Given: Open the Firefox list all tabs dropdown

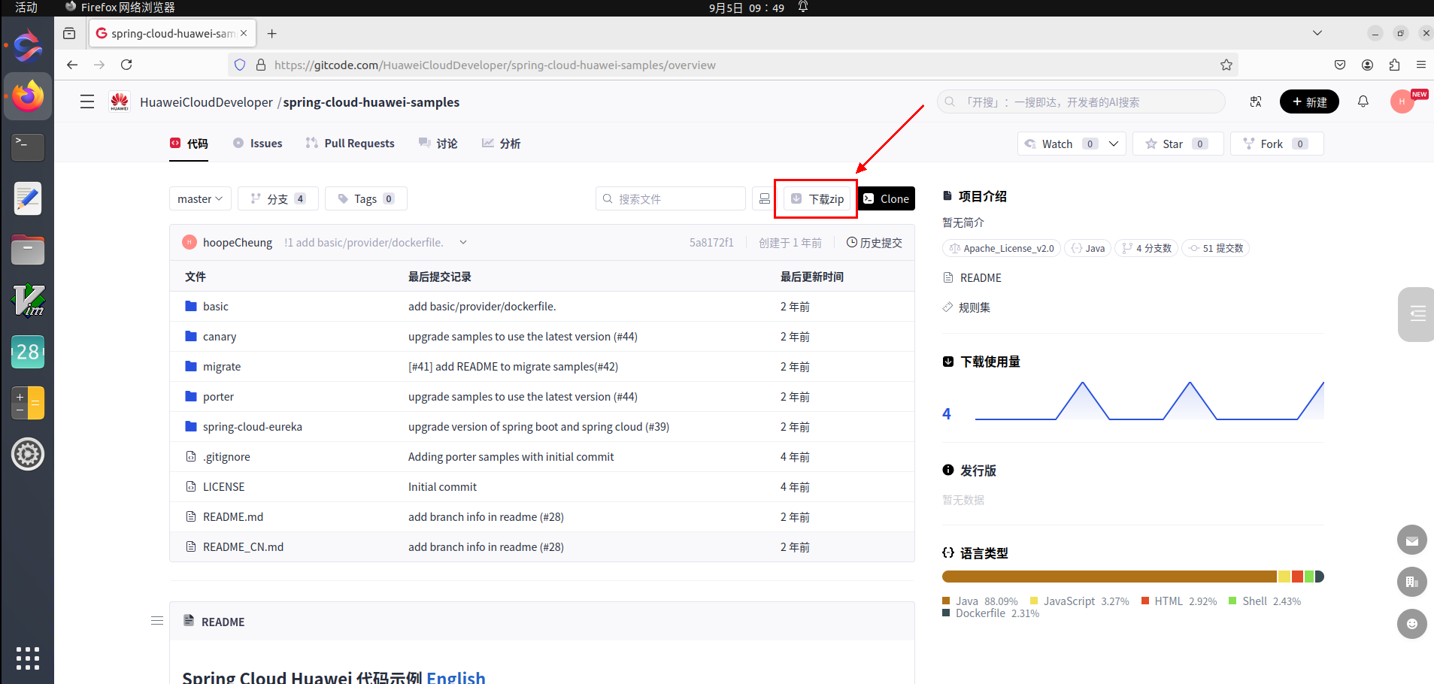Looking at the screenshot, I should pos(1317,33).
